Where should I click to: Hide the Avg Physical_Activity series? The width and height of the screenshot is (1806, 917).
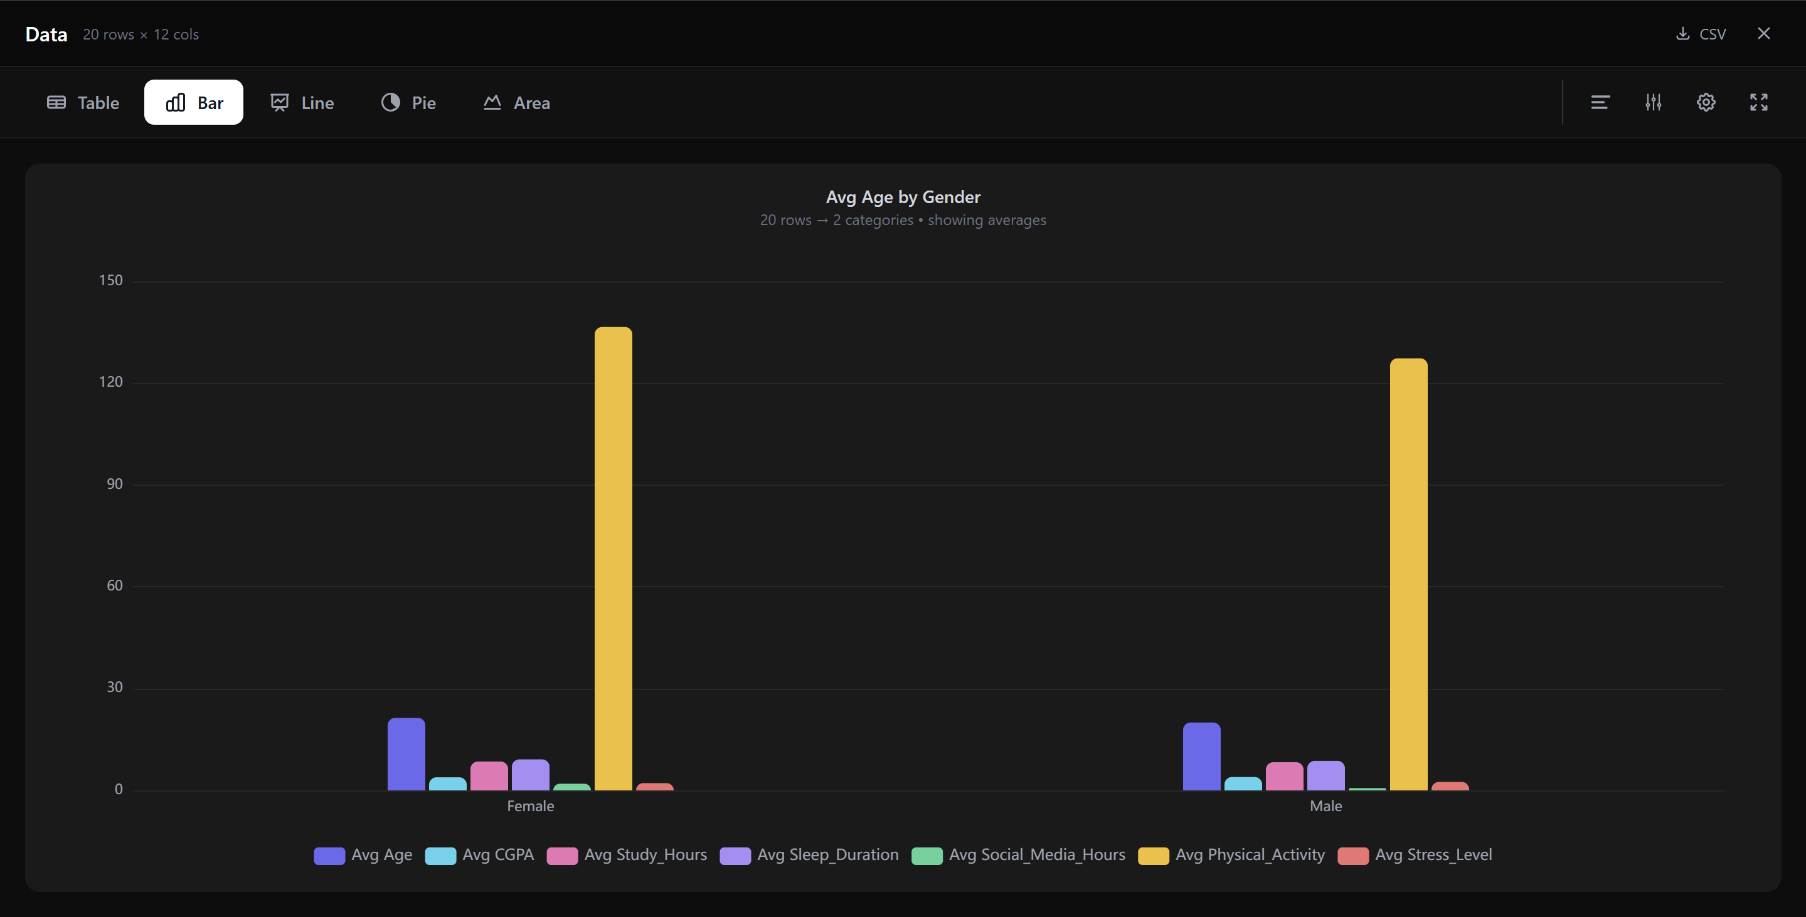[1232, 855]
